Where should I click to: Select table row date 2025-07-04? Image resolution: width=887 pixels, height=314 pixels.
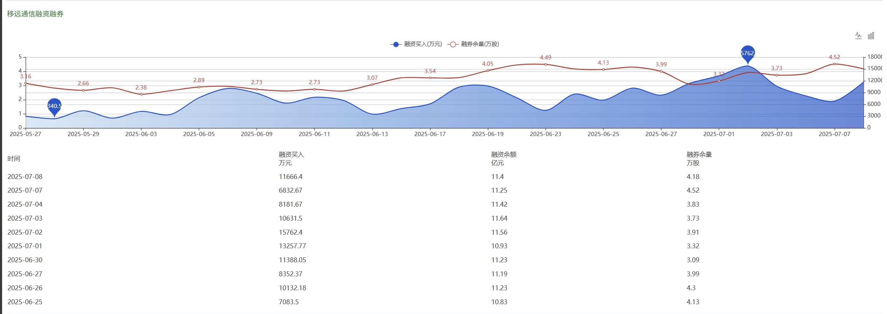(25, 205)
